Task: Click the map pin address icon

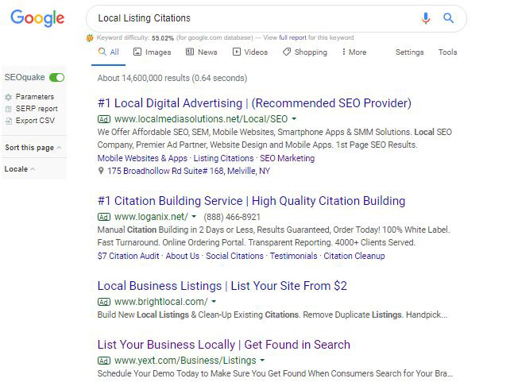Action: click(x=102, y=171)
